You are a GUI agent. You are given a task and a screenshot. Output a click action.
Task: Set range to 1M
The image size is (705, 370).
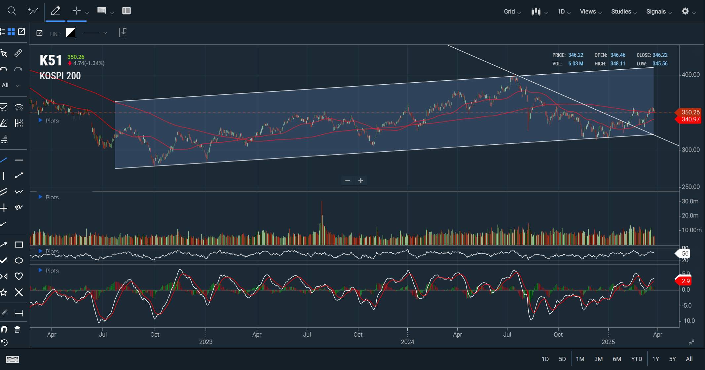pos(580,359)
